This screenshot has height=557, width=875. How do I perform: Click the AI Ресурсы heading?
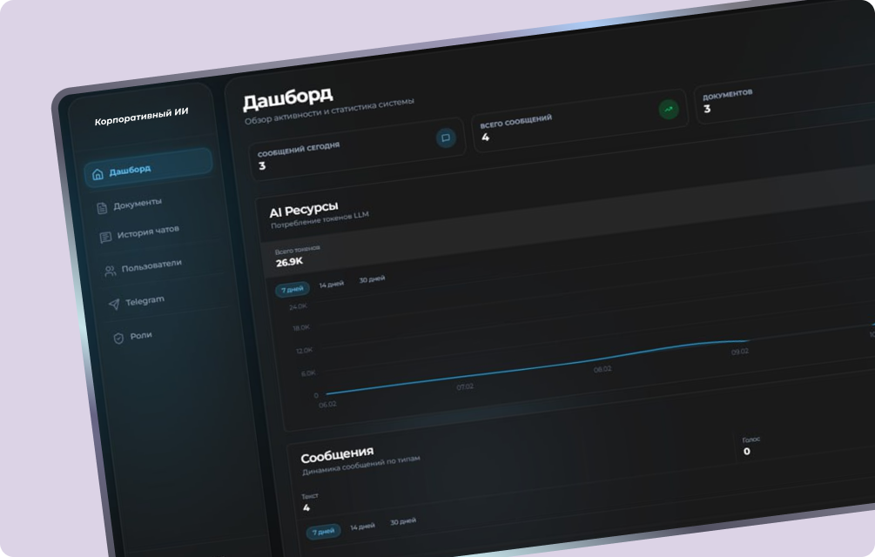[x=304, y=210]
